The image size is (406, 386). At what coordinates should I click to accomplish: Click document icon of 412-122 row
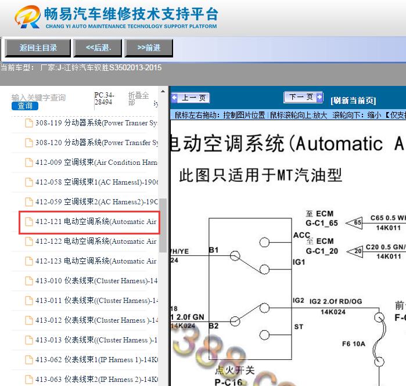pos(28,241)
